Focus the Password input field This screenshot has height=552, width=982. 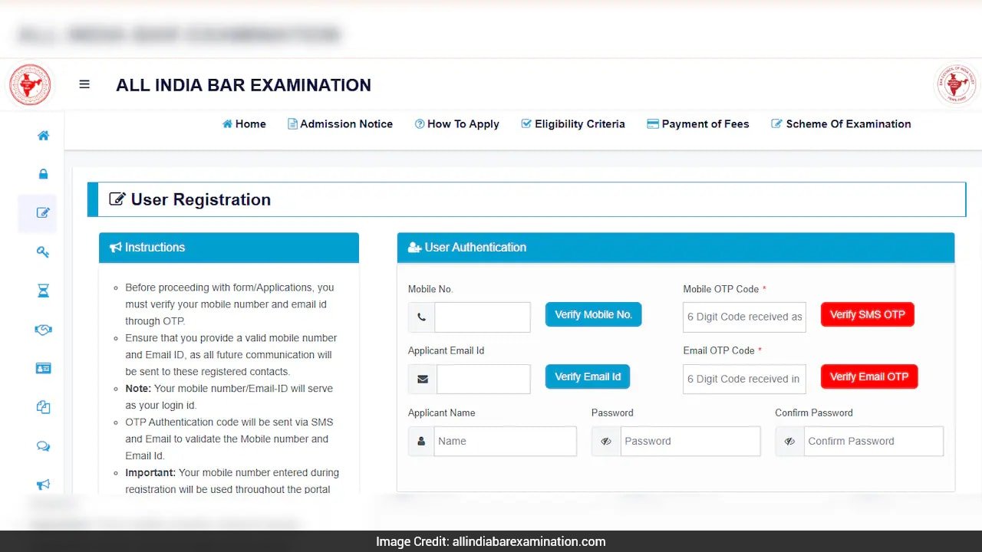pyautogui.click(x=690, y=442)
